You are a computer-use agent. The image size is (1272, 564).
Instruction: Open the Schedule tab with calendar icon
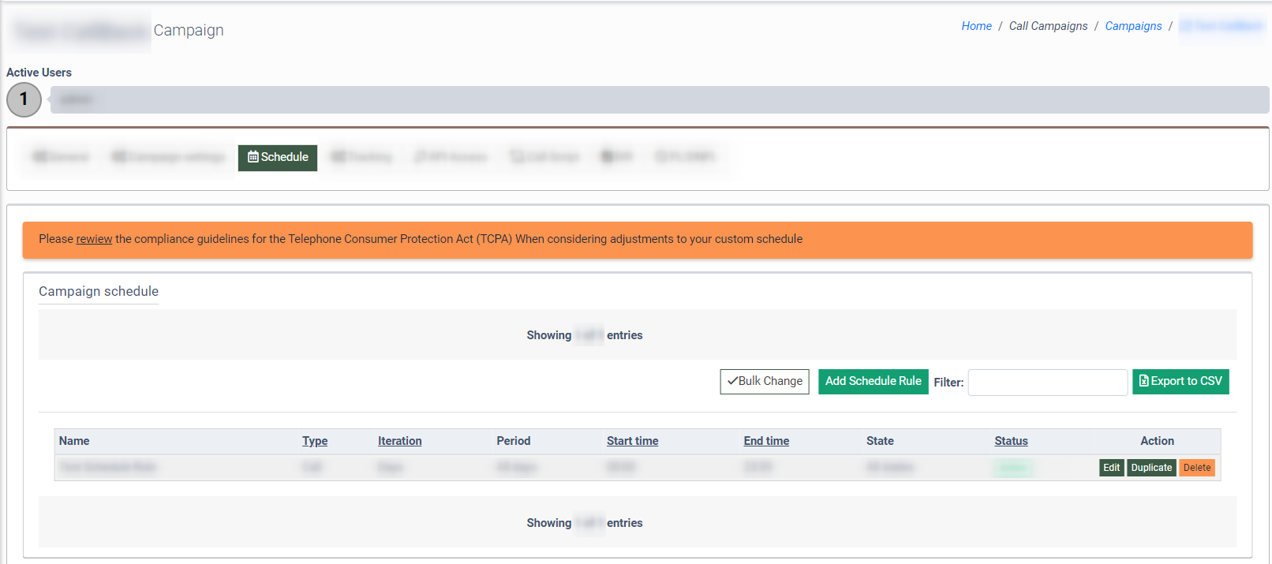(278, 158)
